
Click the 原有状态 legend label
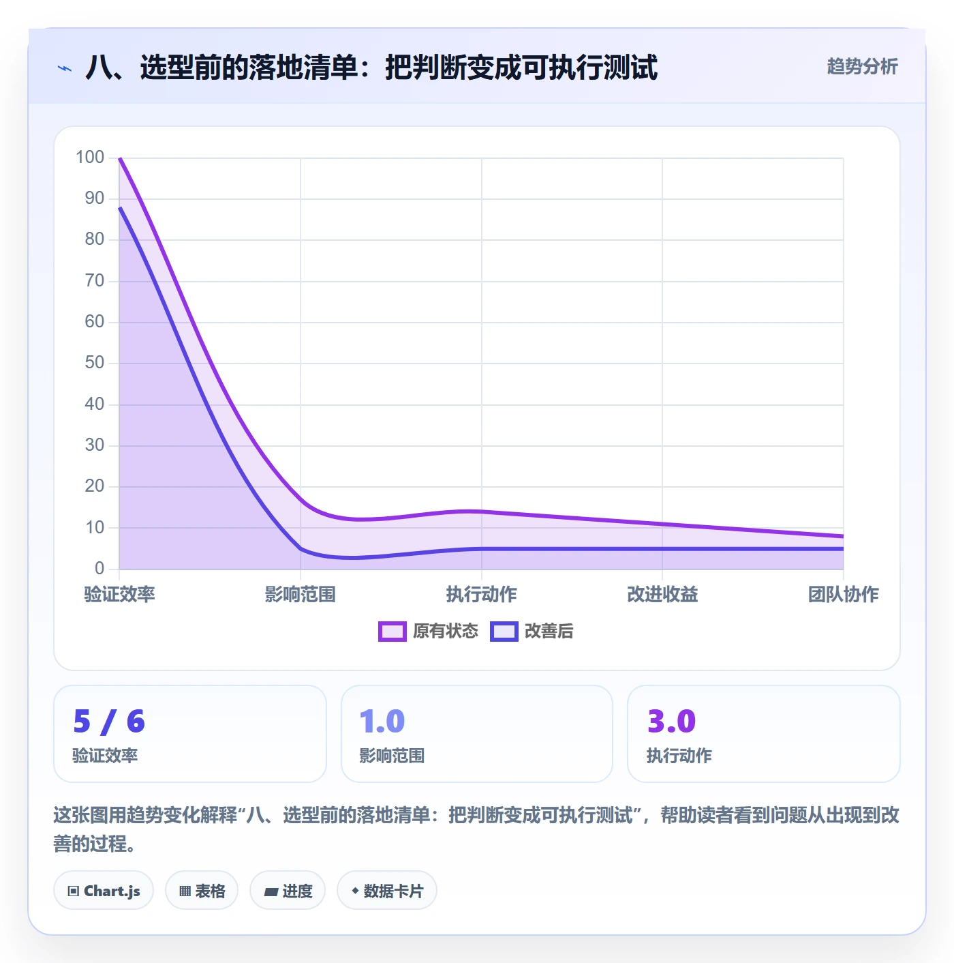pos(446,632)
